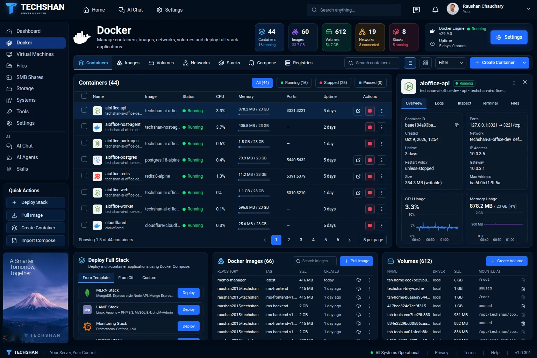Click the Search containers field
The image size is (537, 358).
372,63
